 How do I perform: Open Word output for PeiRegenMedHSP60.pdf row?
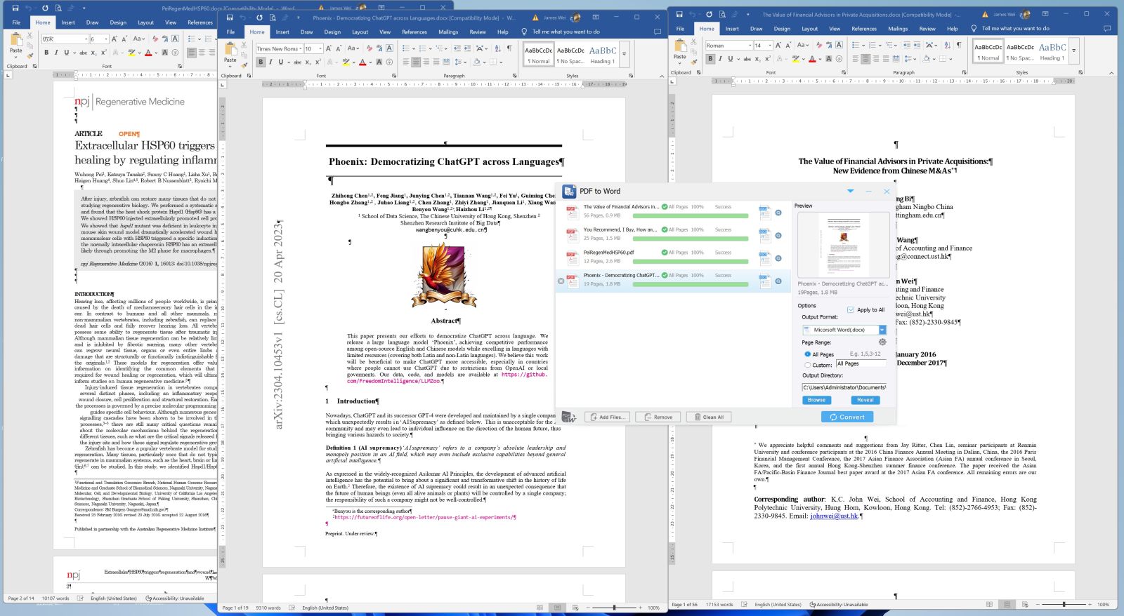764,257
